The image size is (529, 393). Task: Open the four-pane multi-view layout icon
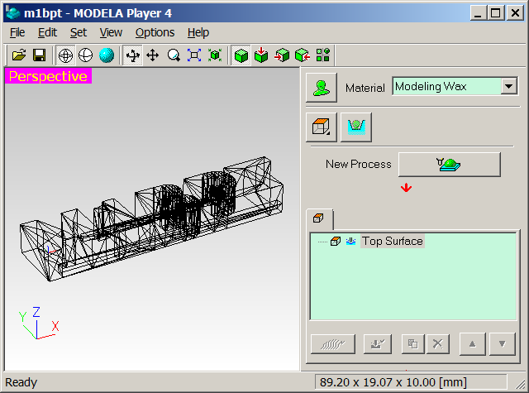tap(323, 55)
